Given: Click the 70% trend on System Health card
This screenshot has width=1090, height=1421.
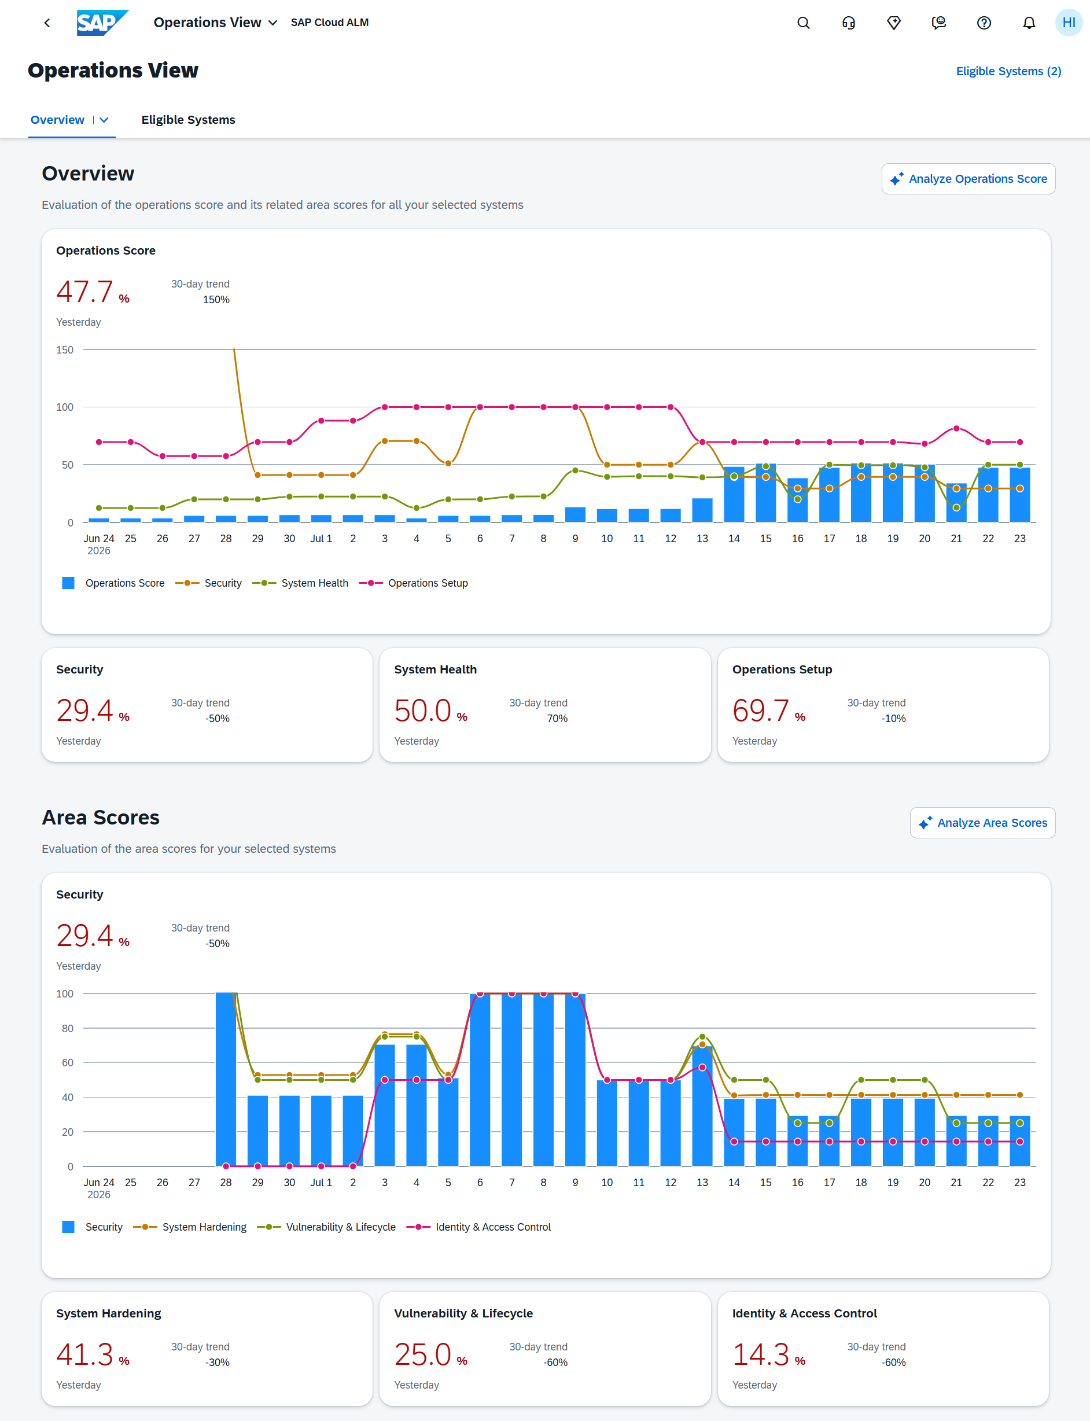Looking at the screenshot, I should 557,719.
